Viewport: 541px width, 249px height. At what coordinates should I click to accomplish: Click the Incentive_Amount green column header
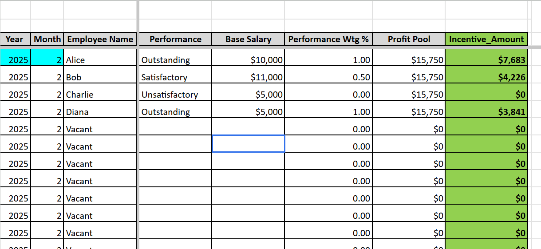486,39
